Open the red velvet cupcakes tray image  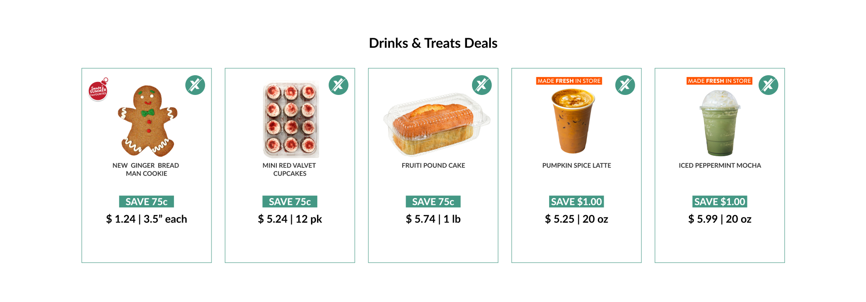click(291, 120)
